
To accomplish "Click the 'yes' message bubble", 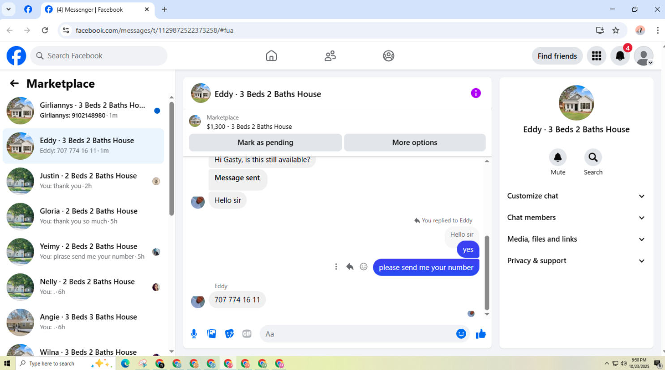I will (x=468, y=250).
